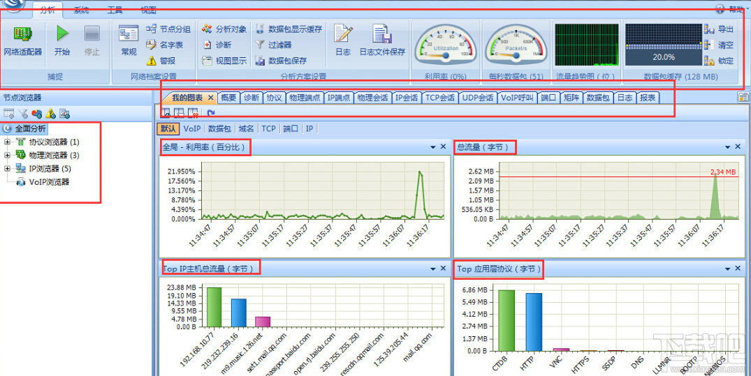The image size is (751, 376).
Task: Open dropdown on Top 应用层协议 panel
Action: point(727,269)
